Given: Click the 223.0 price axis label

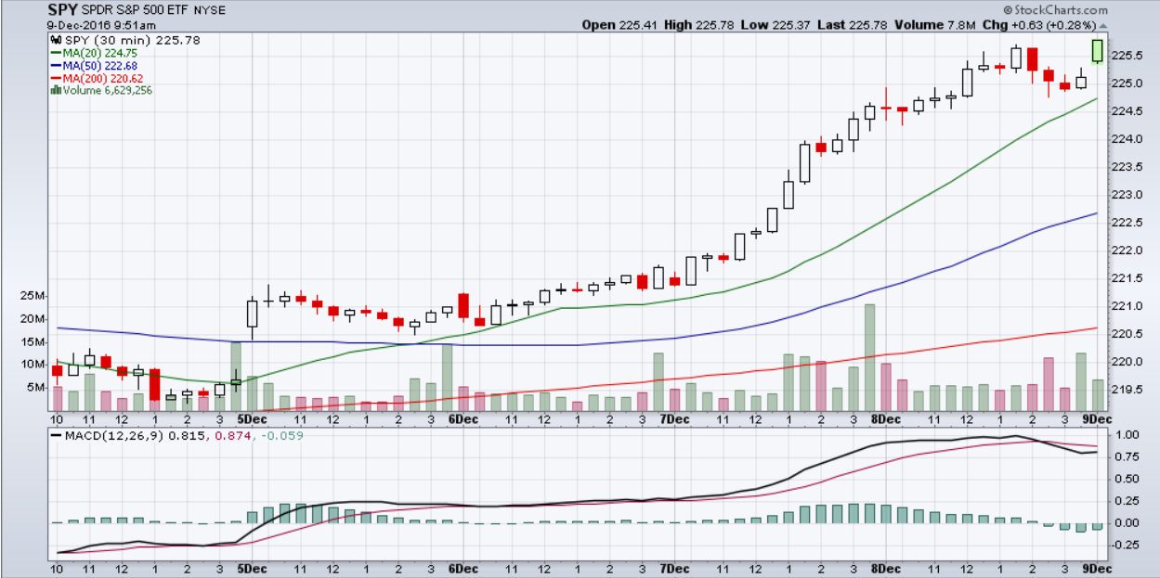Looking at the screenshot, I should click(1127, 195).
